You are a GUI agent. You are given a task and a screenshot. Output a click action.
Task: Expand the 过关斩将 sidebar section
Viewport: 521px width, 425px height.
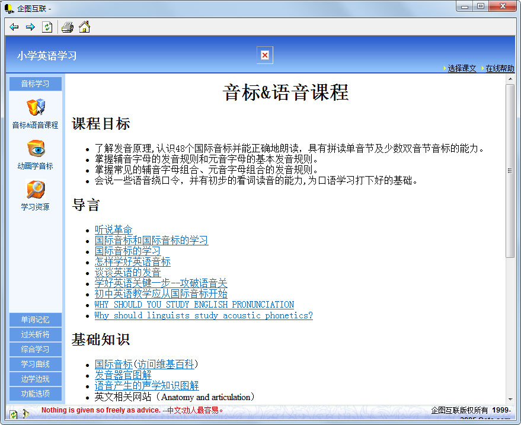click(x=36, y=334)
